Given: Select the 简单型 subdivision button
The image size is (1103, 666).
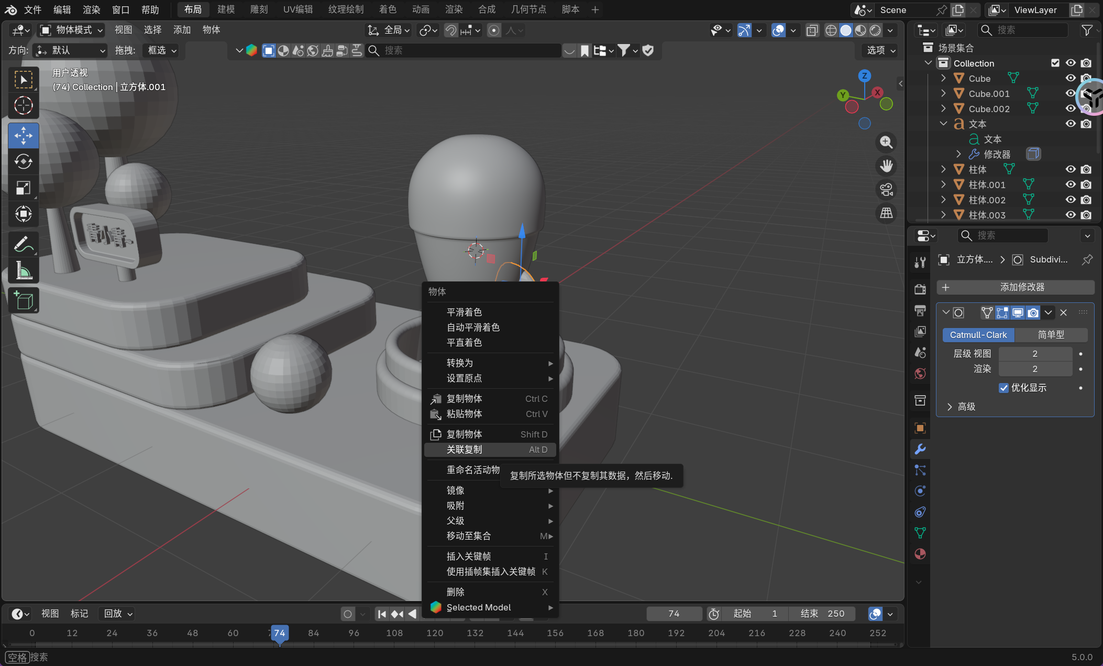Looking at the screenshot, I should (1051, 335).
